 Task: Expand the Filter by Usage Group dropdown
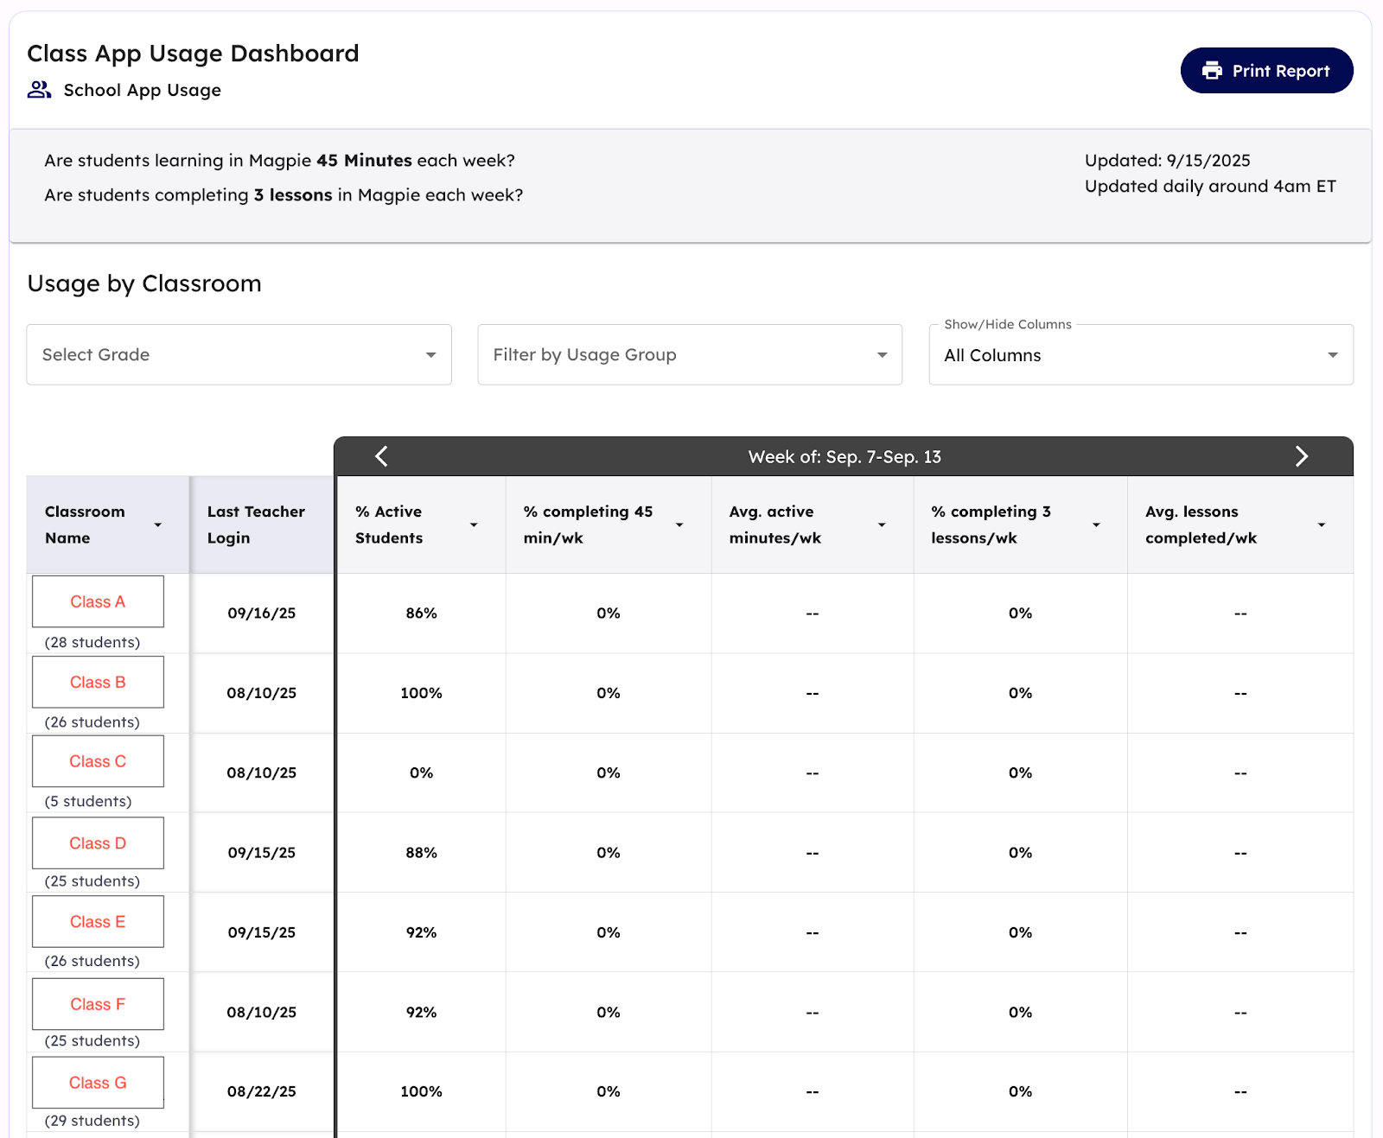pos(689,355)
